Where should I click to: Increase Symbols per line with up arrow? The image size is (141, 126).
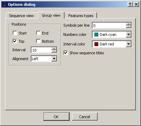coord(129,24)
